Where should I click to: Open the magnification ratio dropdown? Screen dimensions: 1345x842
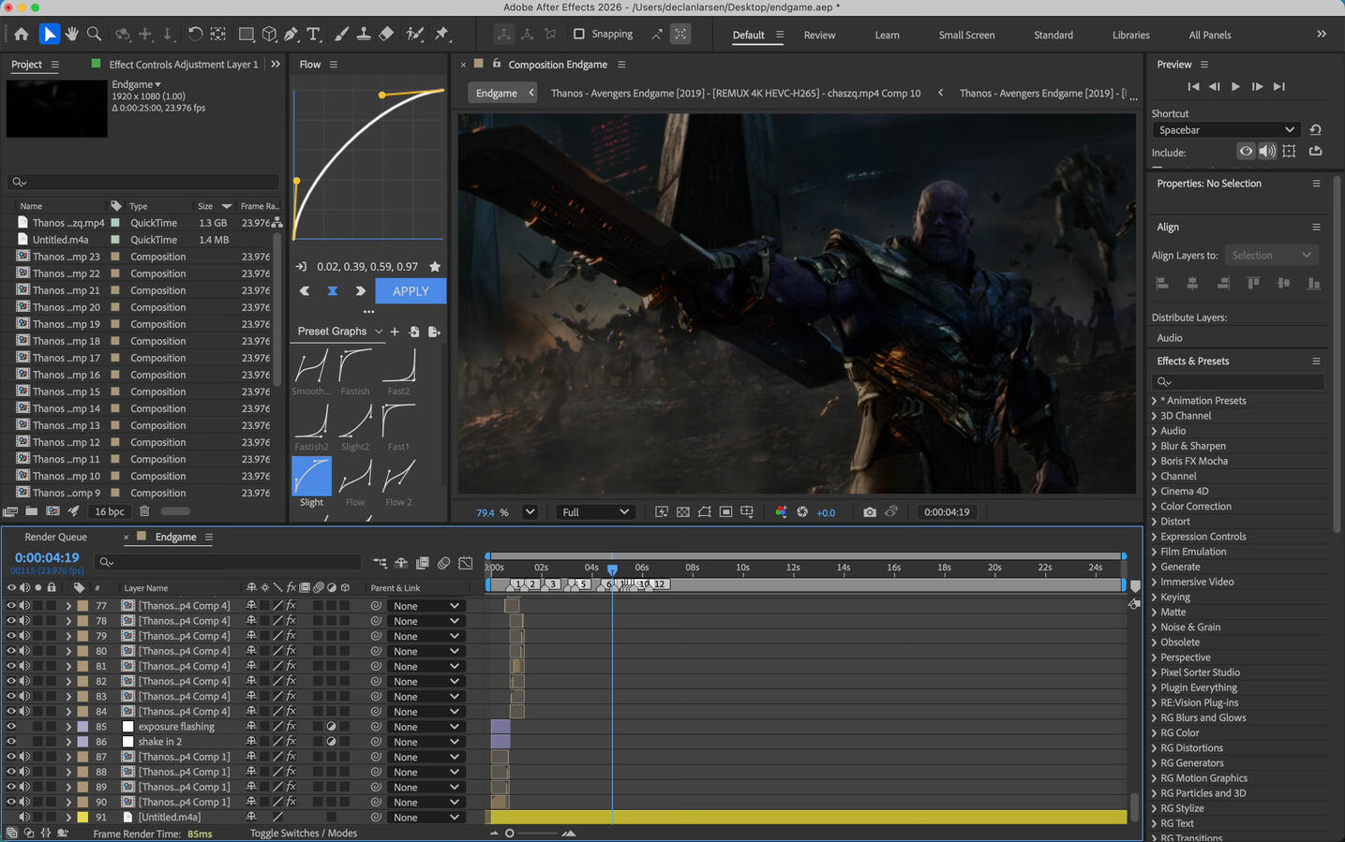[530, 512]
